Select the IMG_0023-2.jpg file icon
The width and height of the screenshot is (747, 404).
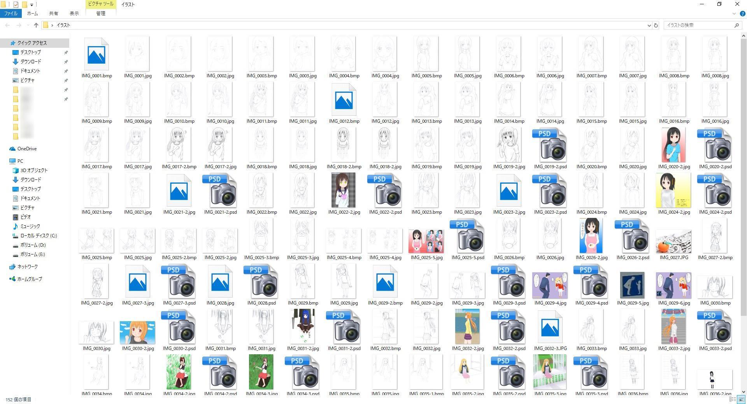[x=509, y=190]
